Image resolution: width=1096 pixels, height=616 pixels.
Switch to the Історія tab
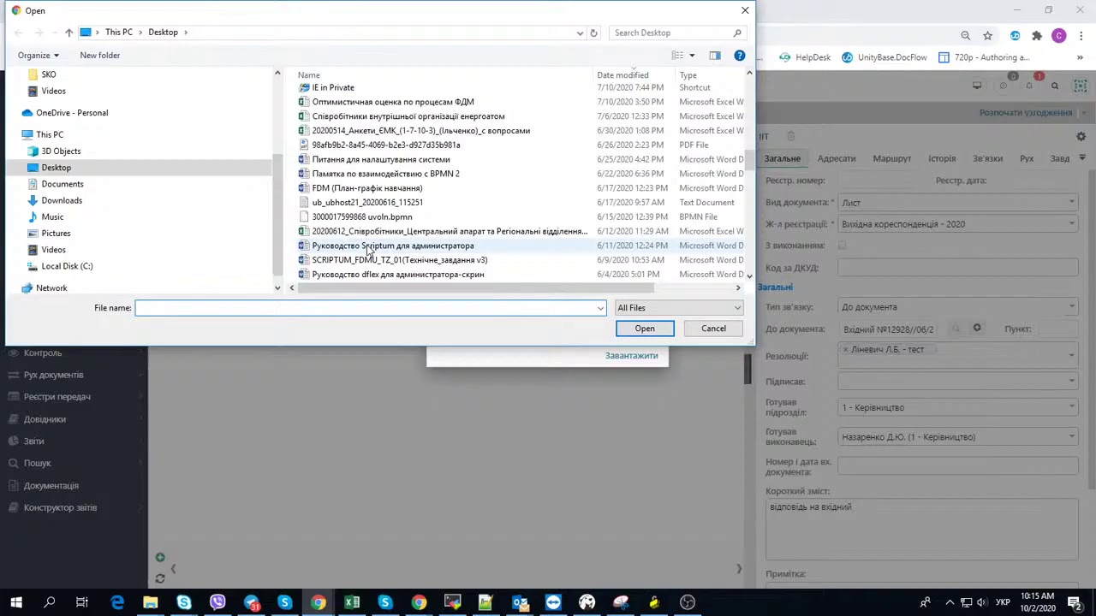pyautogui.click(x=942, y=159)
